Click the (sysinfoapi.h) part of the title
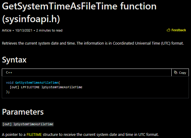Screen dimensions: 191x138 pyautogui.click(x=31, y=19)
